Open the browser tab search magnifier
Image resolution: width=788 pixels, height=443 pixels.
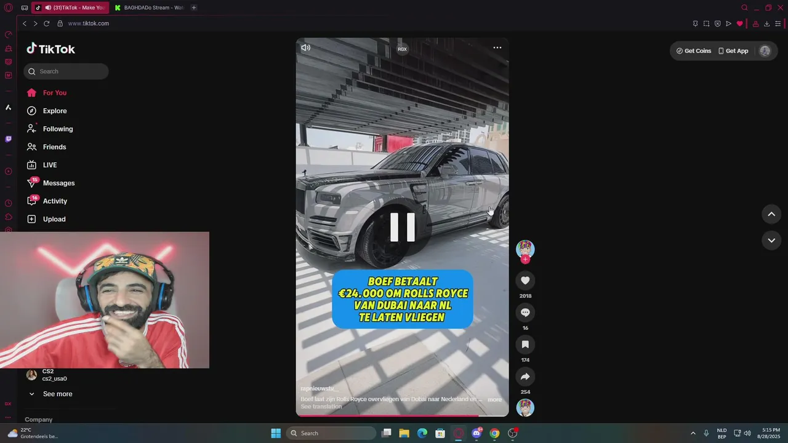click(x=744, y=8)
